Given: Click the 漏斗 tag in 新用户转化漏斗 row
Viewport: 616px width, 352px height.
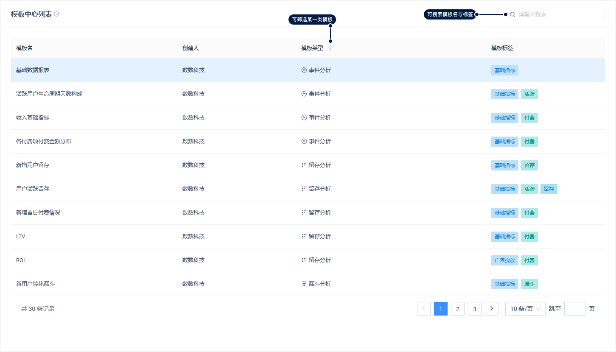Looking at the screenshot, I should coord(529,284).
